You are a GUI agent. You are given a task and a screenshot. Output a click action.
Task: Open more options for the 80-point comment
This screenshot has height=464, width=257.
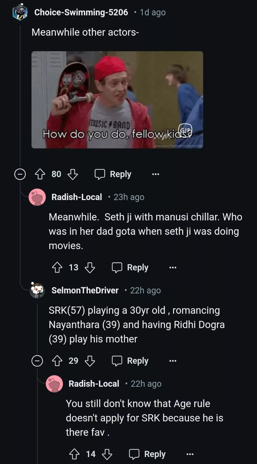[x=156, y=174]
